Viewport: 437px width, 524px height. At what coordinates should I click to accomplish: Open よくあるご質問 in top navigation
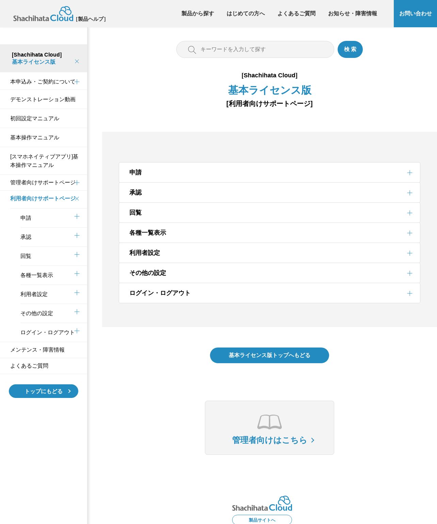coord(296,14)
